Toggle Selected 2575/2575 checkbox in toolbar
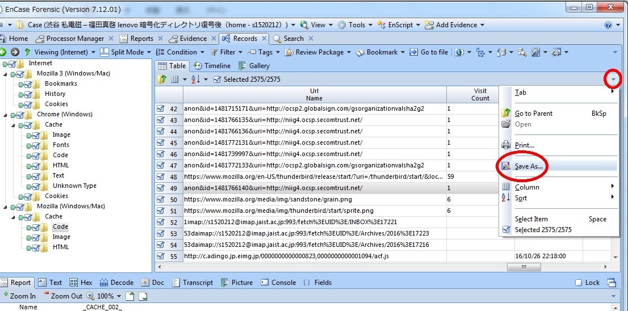The height and width of the screenshot is (311, 628). click(x=217, y=79)
